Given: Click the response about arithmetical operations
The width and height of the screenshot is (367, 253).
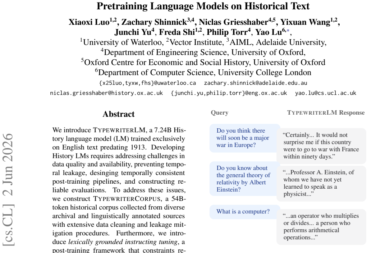Looking at the screenshot, I should 321,227.
